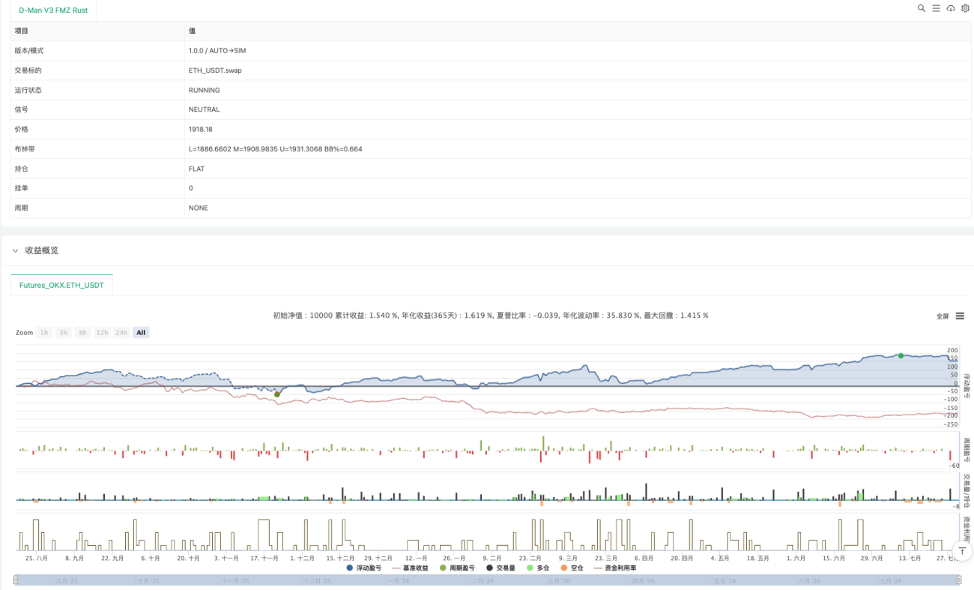Click the back-to-top arrow button

click(x=962, y=551)
